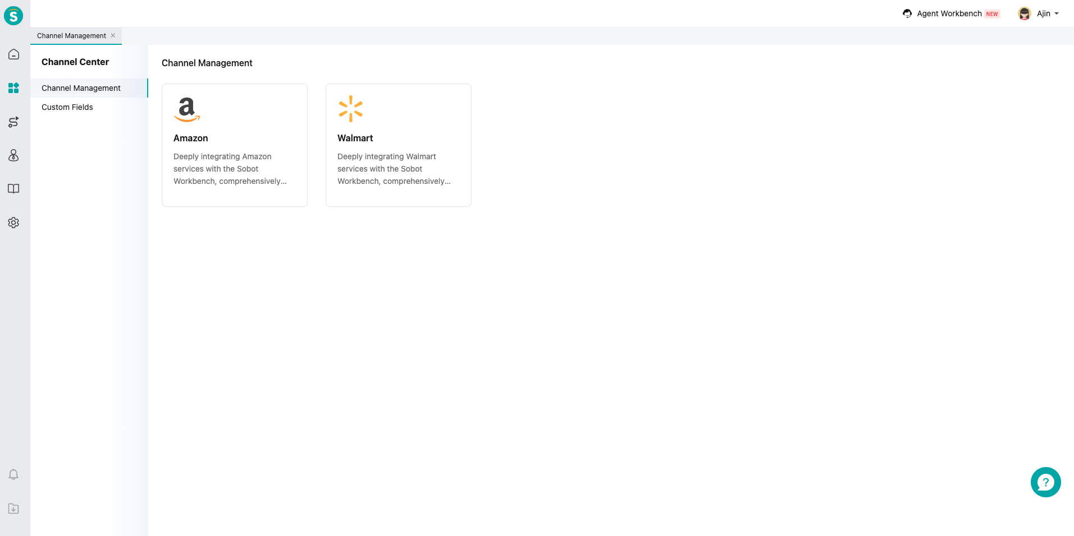1074x536 pixels.
Task: Open the Home icon in sidebar
Action: pos(13,54)
